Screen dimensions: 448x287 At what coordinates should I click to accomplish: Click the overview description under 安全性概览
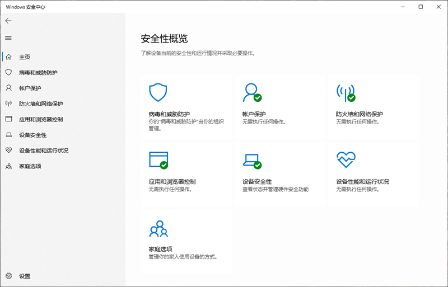pos(198,53)
